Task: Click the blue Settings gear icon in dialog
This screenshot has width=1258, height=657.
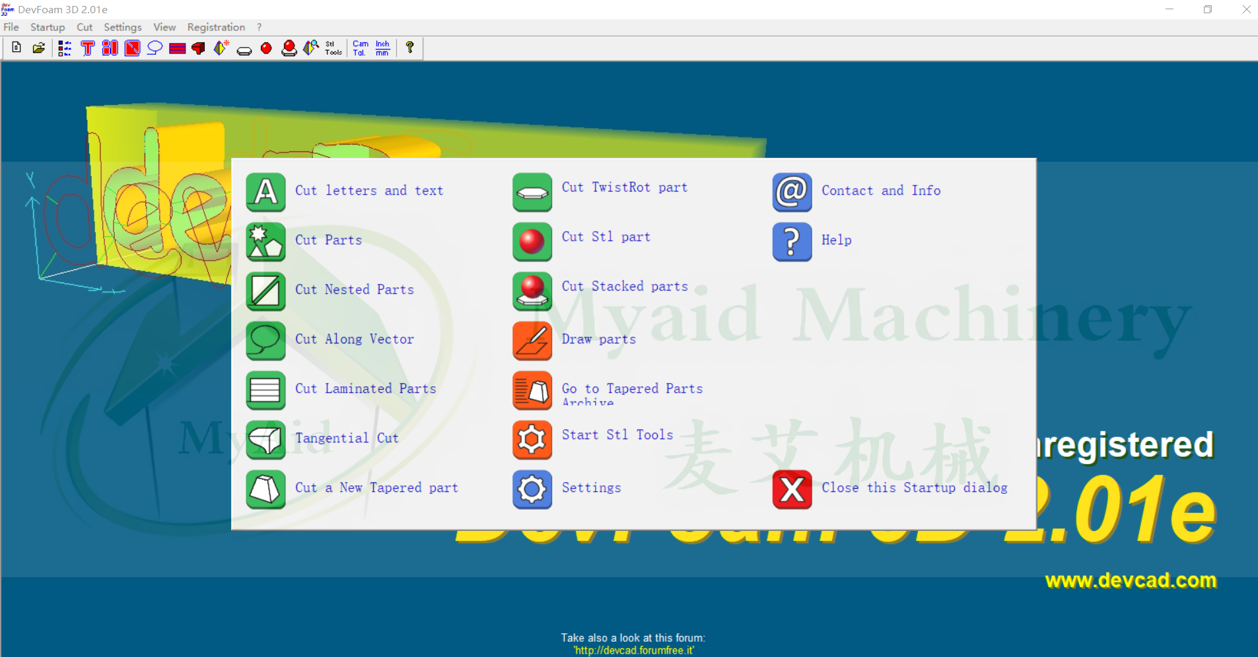Action: pos(532,489)
